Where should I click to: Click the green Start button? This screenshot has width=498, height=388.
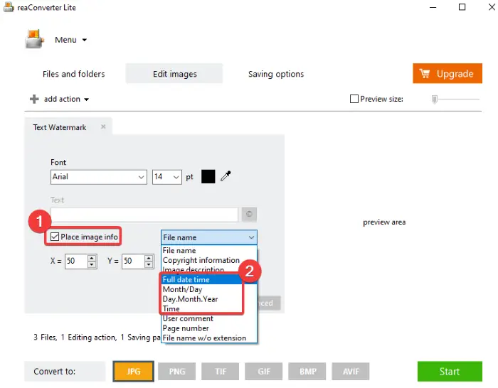coord(450,371)
